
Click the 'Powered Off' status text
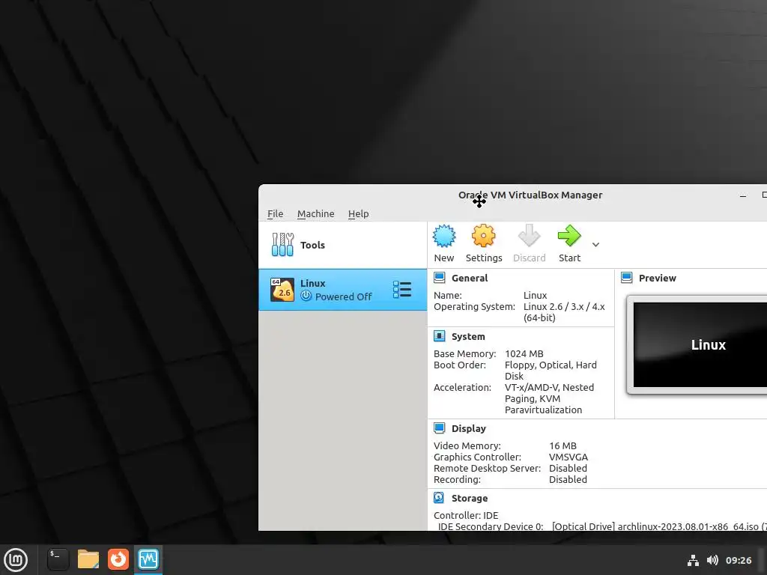343,296
